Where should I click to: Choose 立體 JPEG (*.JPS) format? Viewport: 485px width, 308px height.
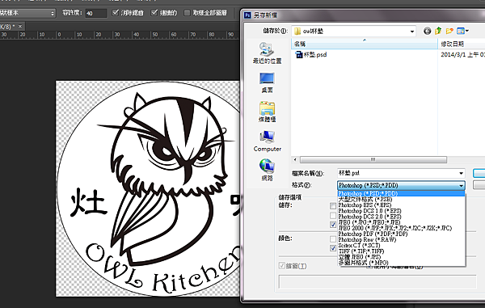(x=401, y=257)
